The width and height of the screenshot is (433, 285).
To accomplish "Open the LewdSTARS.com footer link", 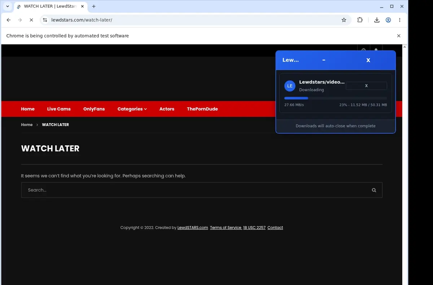I will pyautogui.click(x=193, y=228).
